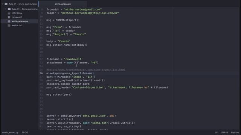Click the server.starttls() line
Image resolution: width=241 pixels, height=135 pixels.
tap(60, 119)
